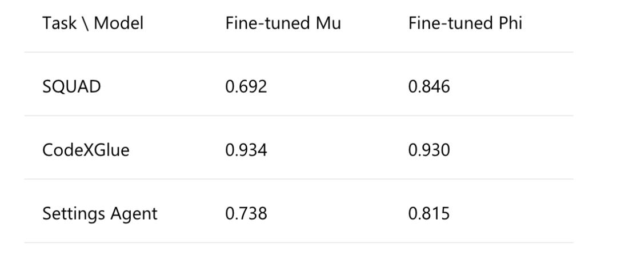Select the "Fine-tuned Mu" column header

(283, 23)
